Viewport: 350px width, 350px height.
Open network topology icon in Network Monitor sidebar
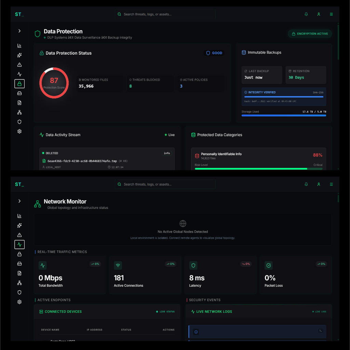coord(19,283)
